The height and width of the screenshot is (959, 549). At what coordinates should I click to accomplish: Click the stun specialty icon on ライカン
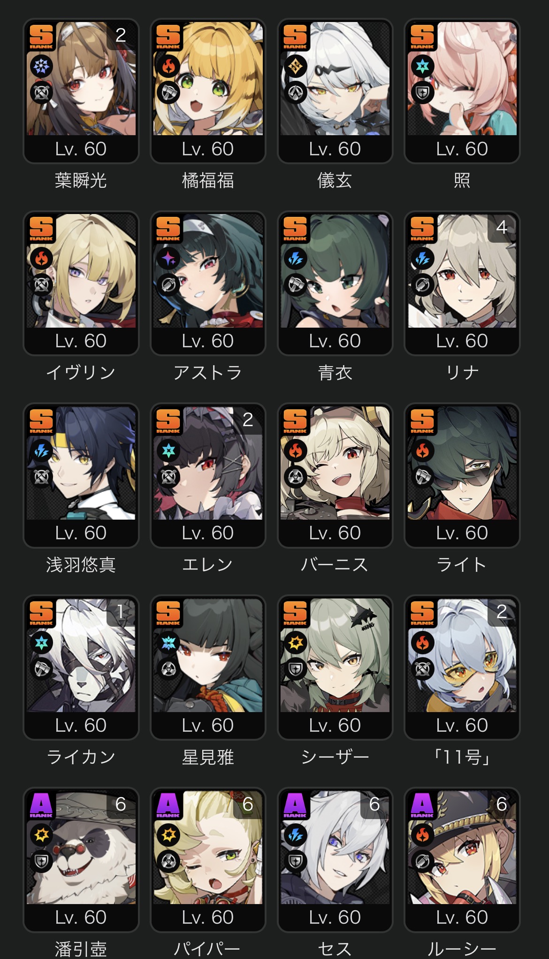pos(41,669)
